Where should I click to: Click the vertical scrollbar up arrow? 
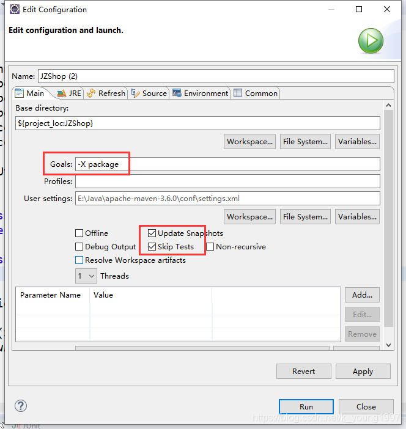point(388,105)
